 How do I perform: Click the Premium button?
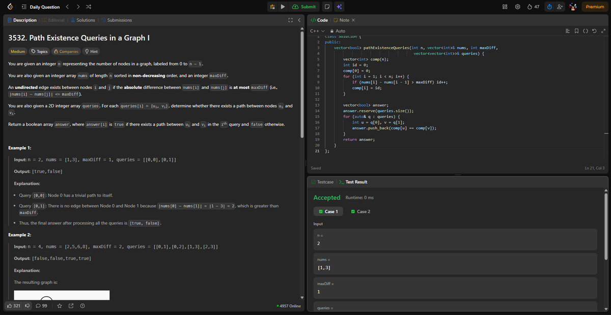point(595,7)
